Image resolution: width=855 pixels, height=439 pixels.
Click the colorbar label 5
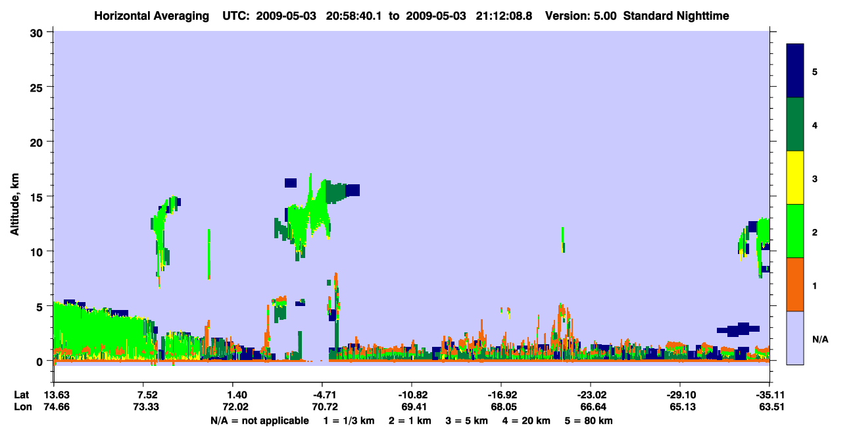[x=815, y=71]
